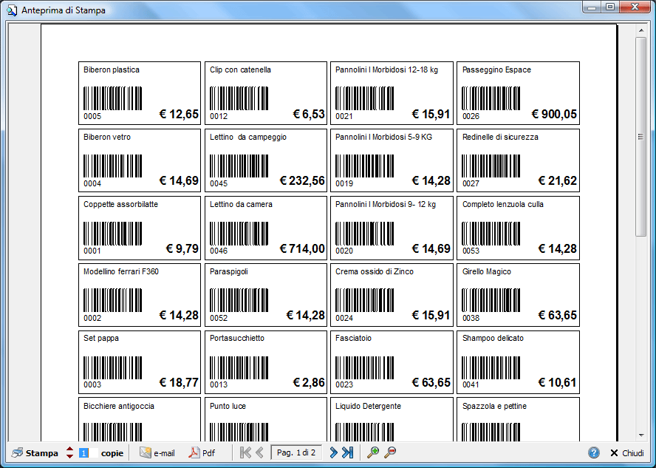Click the € 21,62 price
Screen dimensions: 656x468
(557, 181)
